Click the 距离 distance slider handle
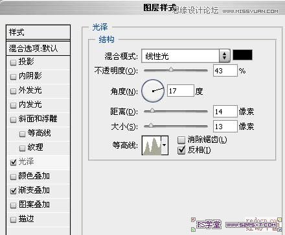 coord(152,111)
